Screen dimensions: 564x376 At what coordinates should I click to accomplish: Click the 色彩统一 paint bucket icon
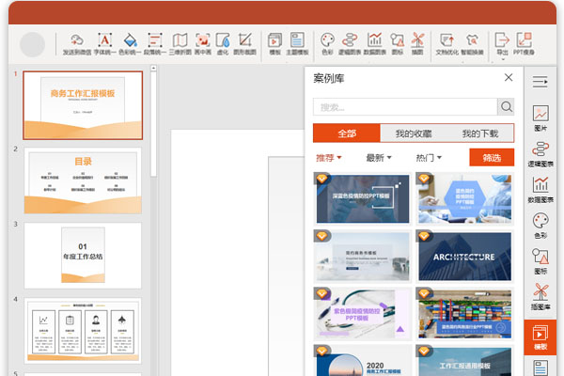(131, 41)
